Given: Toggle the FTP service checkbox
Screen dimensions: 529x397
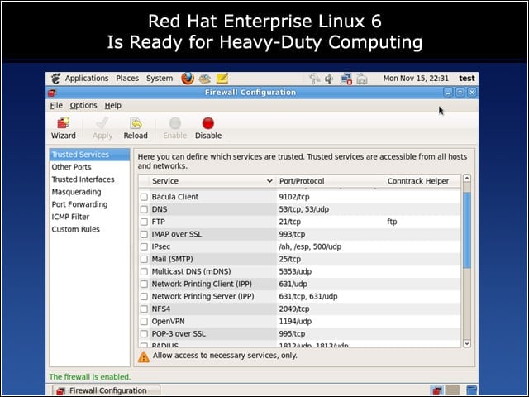Looking at the screenshot, I should [144, 222].
